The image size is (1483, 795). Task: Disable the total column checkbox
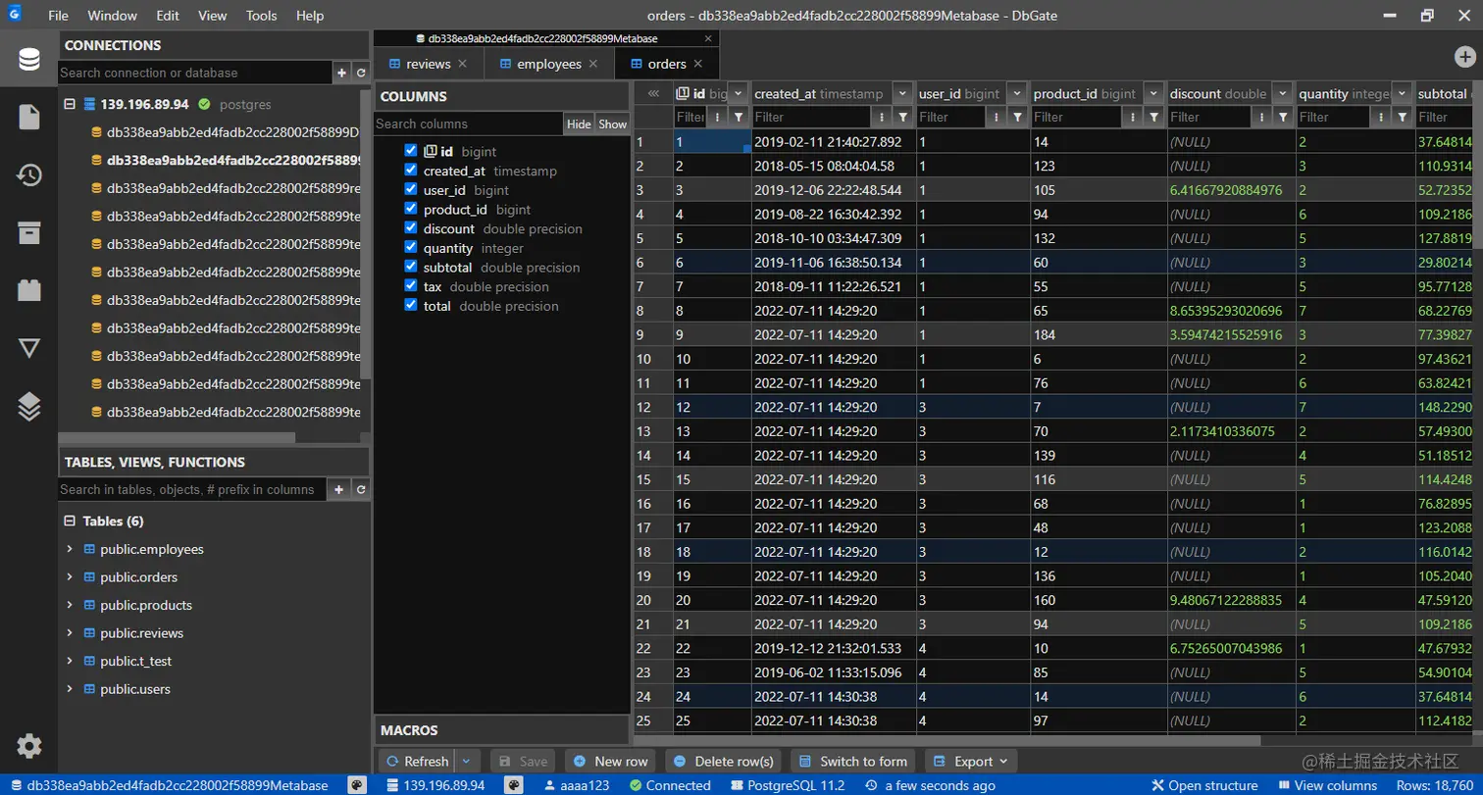411,306
